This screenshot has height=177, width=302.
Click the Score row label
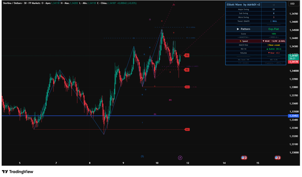click(x=243, y=34)
